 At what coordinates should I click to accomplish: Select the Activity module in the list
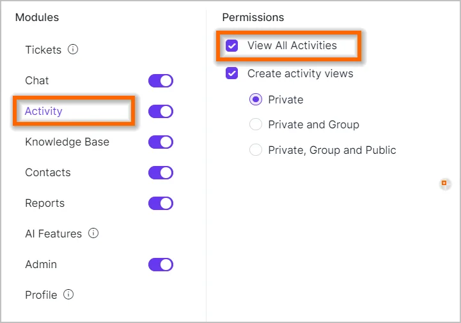43,111
